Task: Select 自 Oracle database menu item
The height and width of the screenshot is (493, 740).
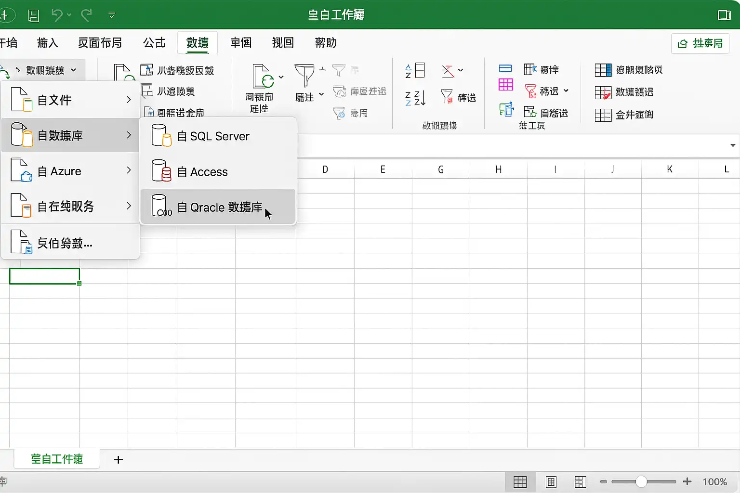Action: 218,207
